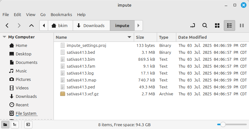Viewport: 249px width, 129px height.
Task: Open Pictures in the sidebar
Action: tap(23, 79)
